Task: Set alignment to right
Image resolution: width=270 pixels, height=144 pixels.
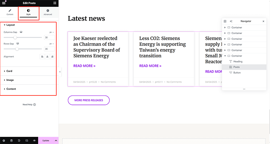Action: [52, 57]
